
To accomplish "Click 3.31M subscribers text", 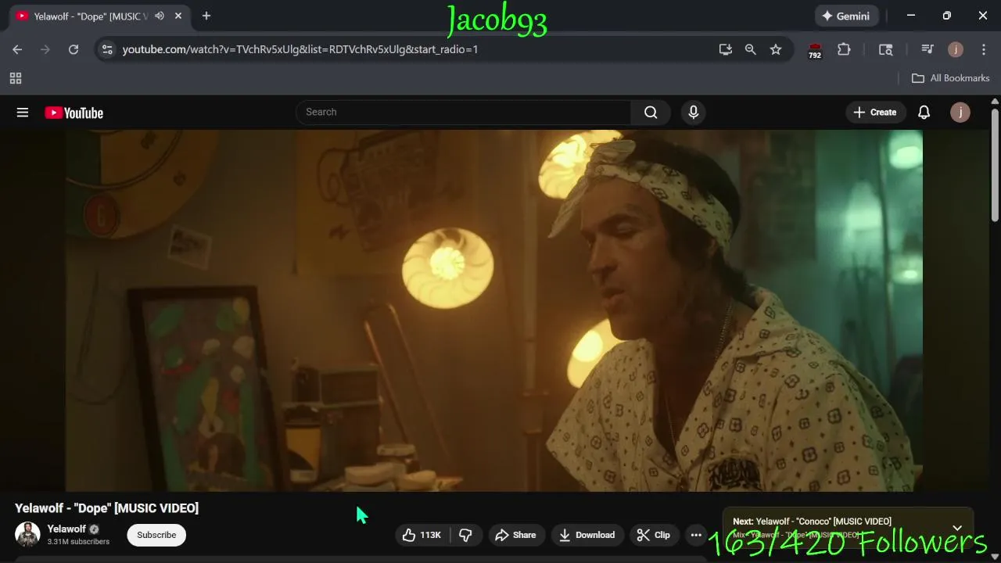I will pos(78,542).
